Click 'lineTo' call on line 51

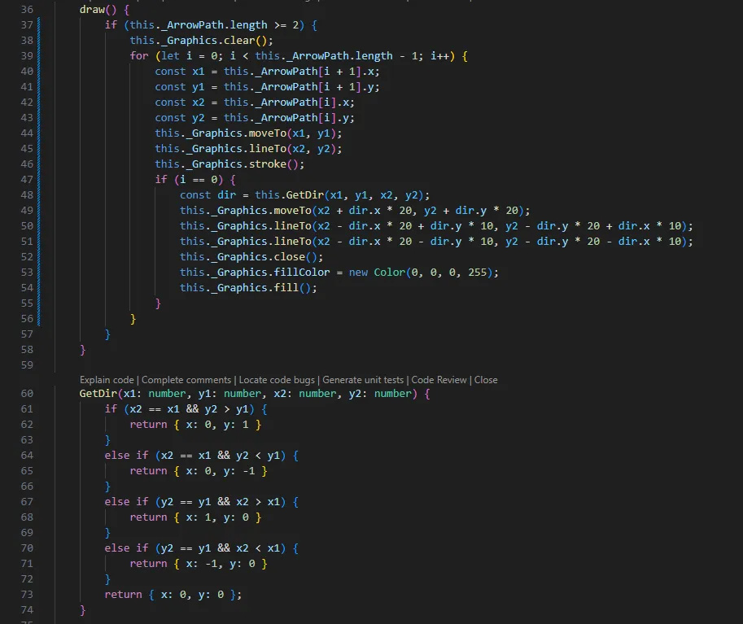292,242
